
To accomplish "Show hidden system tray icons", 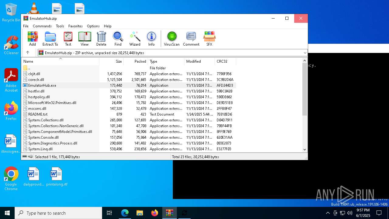I will tap(328, 213).
